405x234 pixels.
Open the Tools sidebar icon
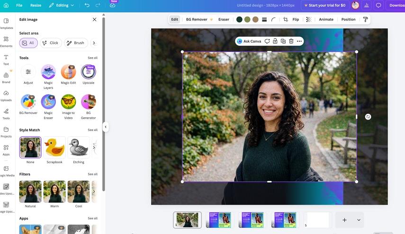click(x=6, y=114)
